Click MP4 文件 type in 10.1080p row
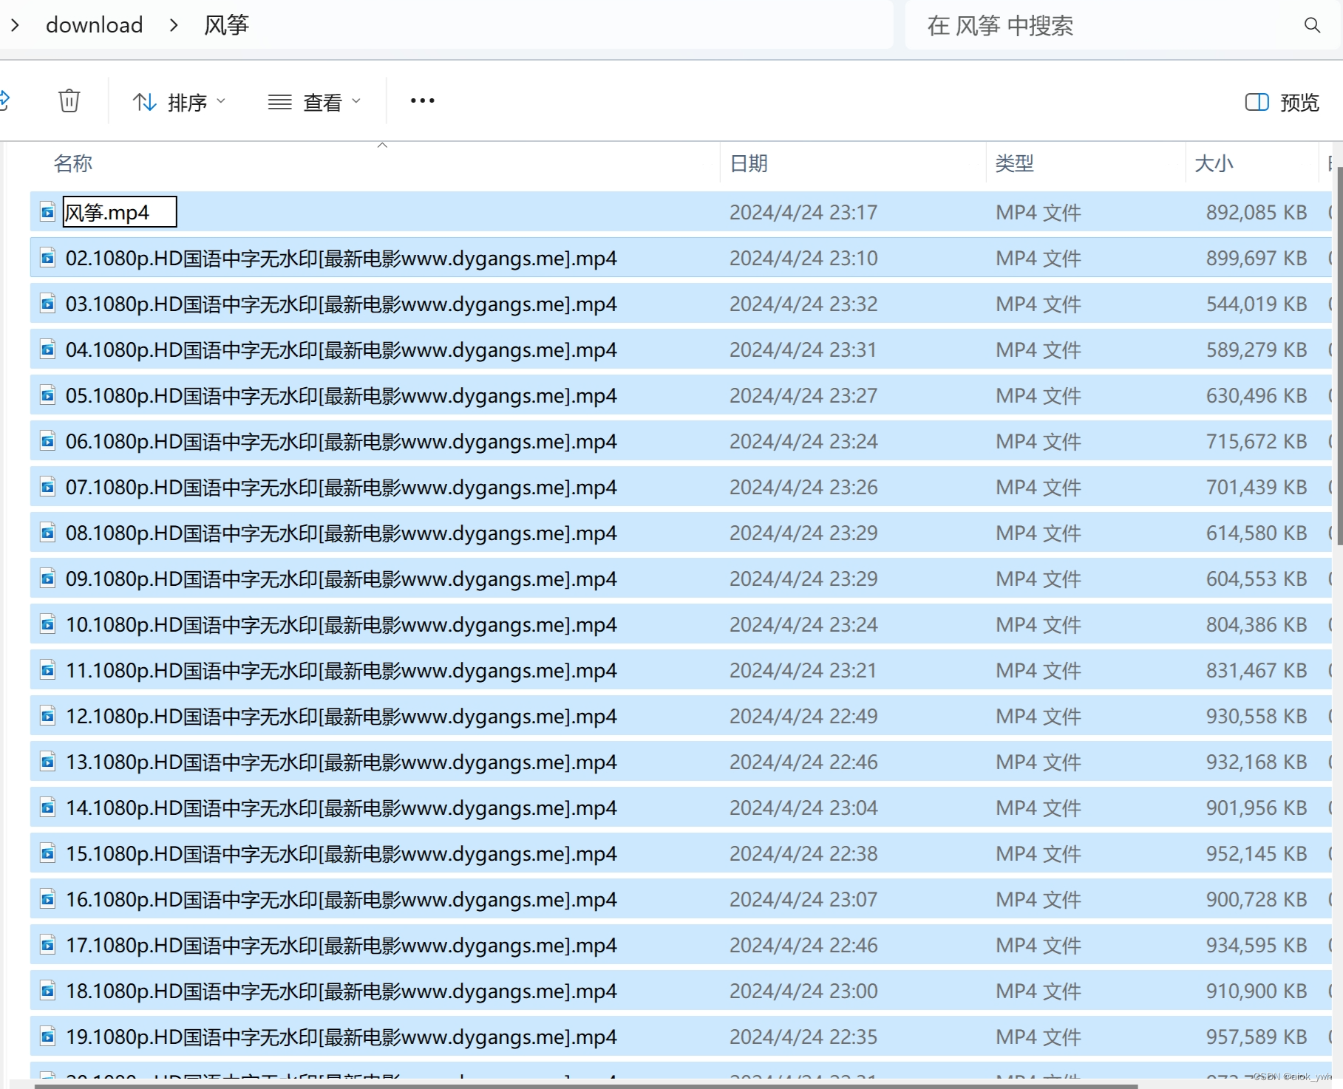 click(1038, 624)
